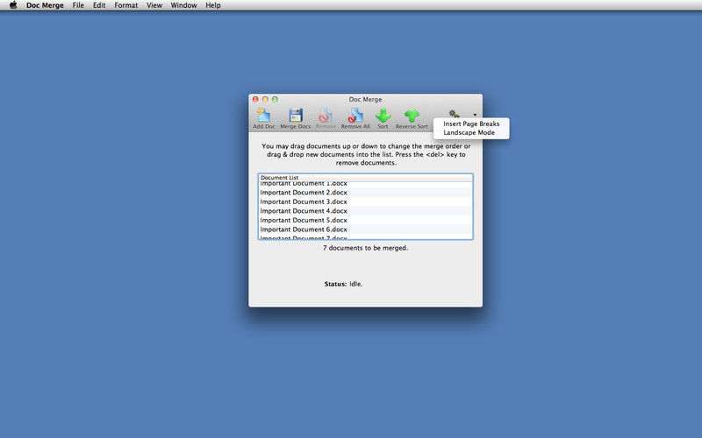Close the Doc Merge window

pos(255,99)
